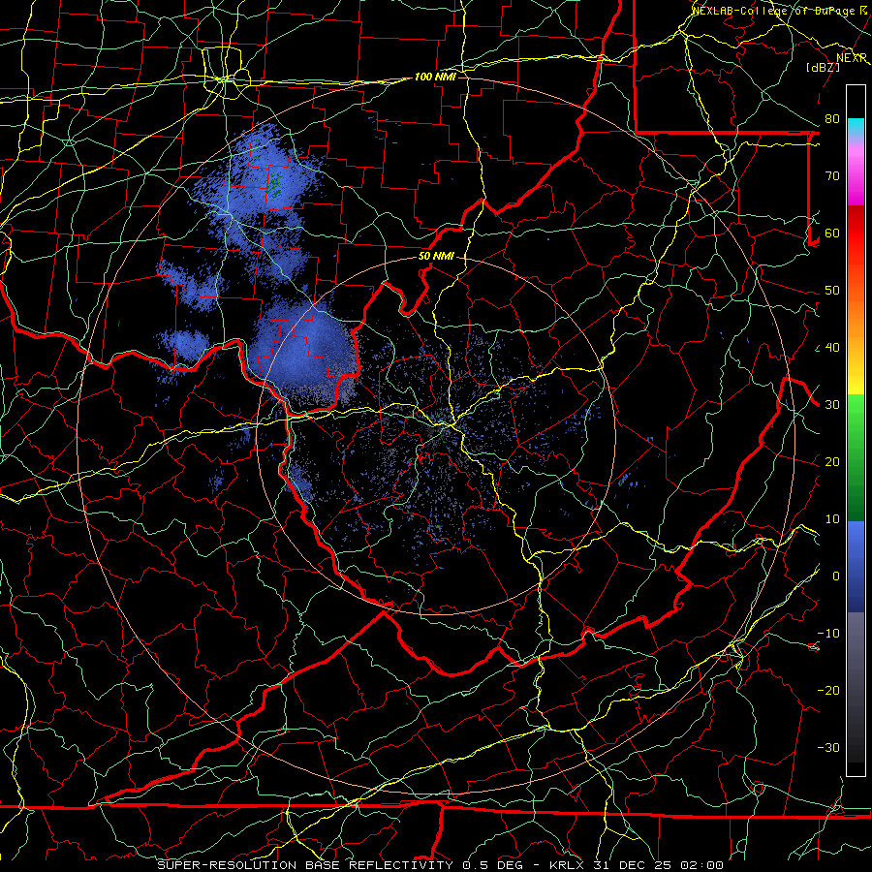Click the cyan segment of the color bar
Image resolution: width=872 pixels, height=872 pixels.
[856, 127]
